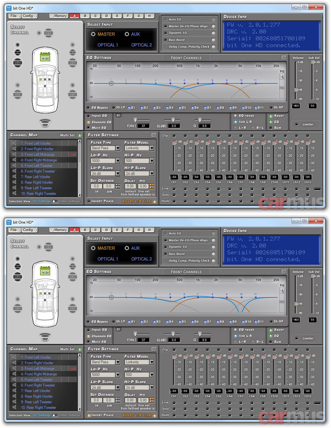
Task: Select front left tweeter speaker in upper window
Action: click(x=18, y=45)
